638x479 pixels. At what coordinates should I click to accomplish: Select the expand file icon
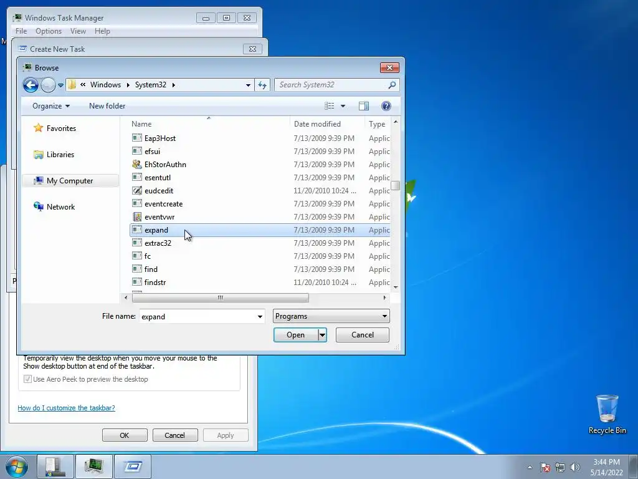(x=137, y=230)
